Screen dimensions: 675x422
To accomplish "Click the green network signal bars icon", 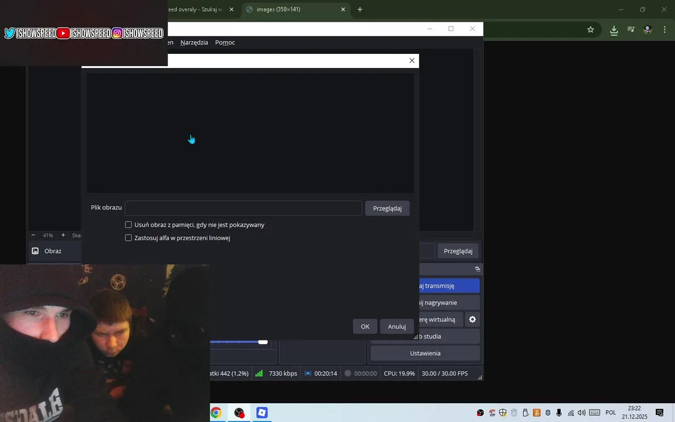I will point(259,373).
